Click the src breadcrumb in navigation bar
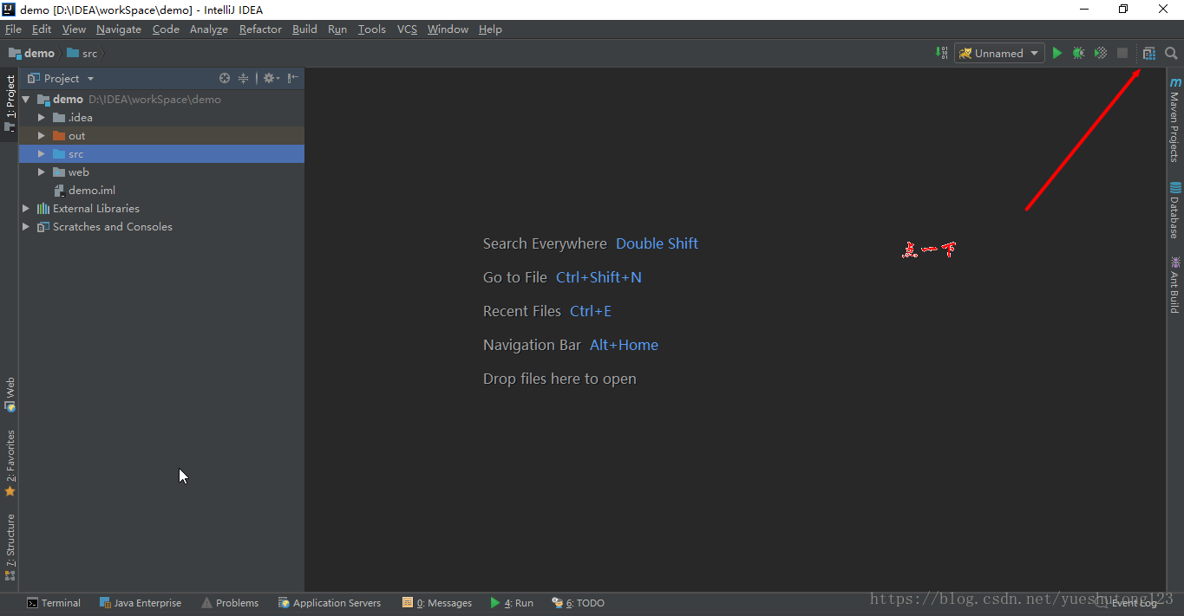 click(x=82, y=54)
